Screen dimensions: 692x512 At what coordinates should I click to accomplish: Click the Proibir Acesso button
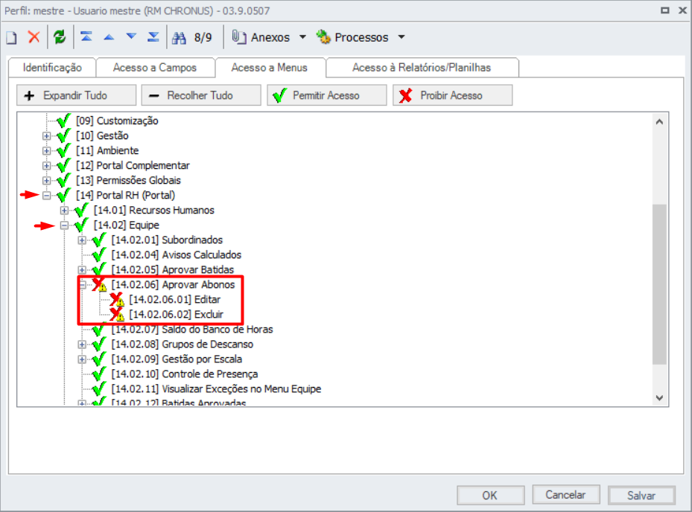pos(452,95)
